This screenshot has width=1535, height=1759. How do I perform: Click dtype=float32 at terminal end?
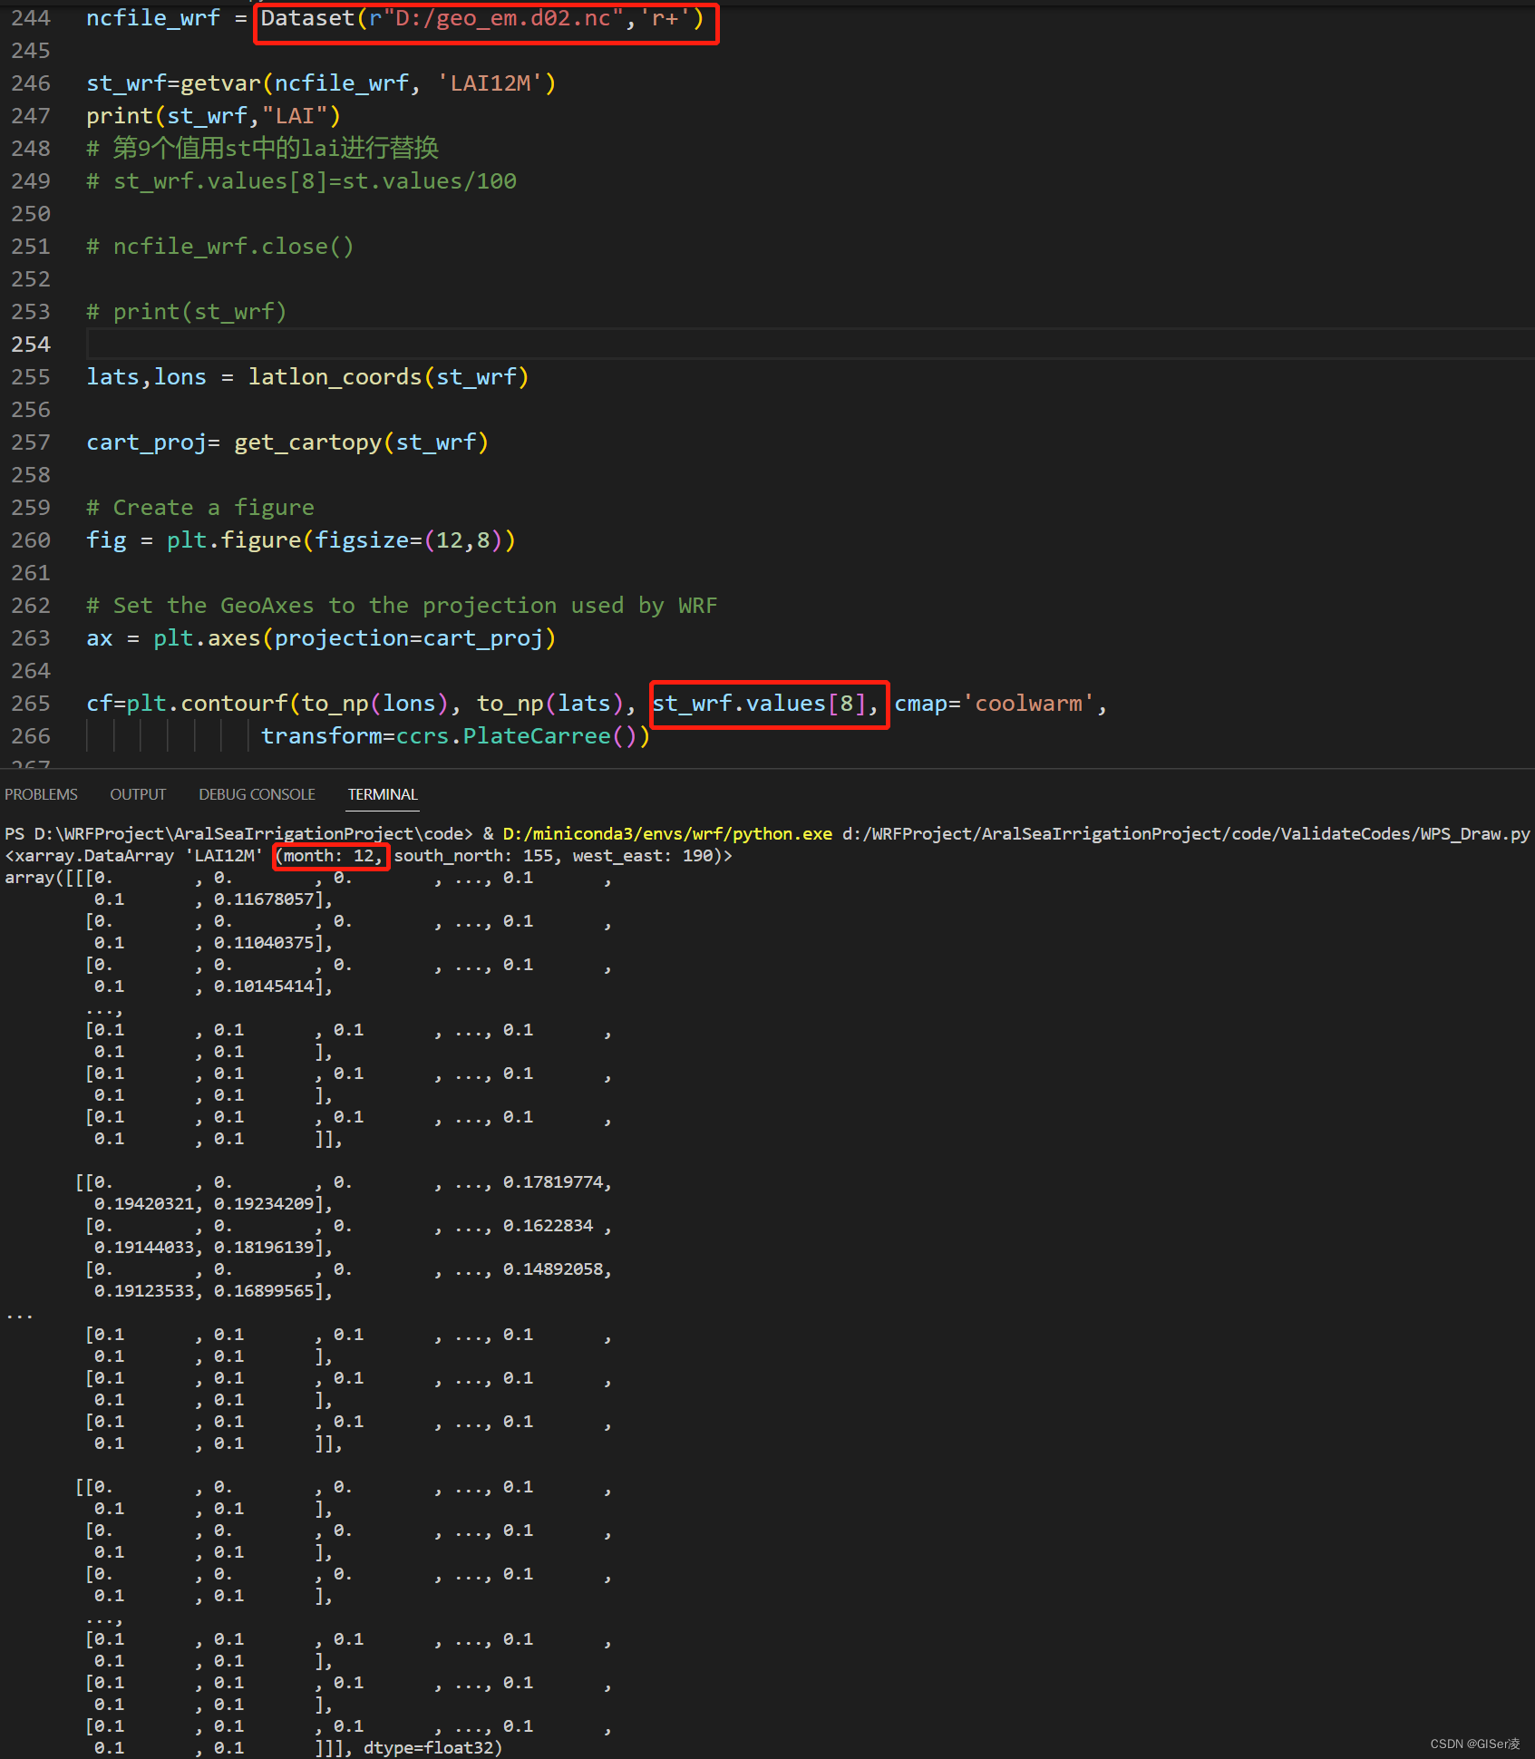[427, 1748]
